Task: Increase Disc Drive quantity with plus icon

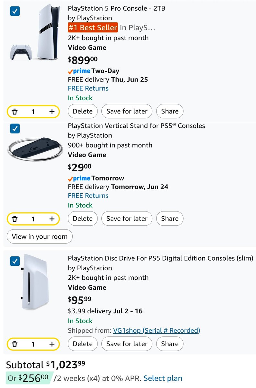Action: click(x=52, y=344)
